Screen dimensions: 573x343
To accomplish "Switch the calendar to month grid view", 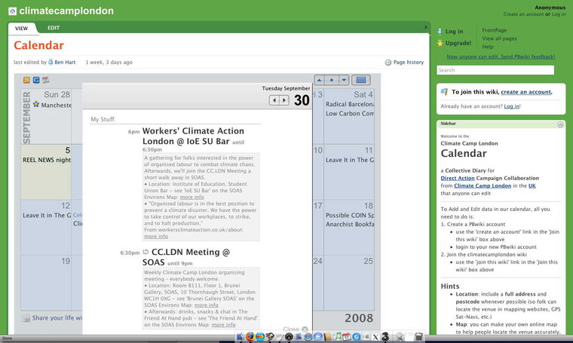I will (361, 80).
